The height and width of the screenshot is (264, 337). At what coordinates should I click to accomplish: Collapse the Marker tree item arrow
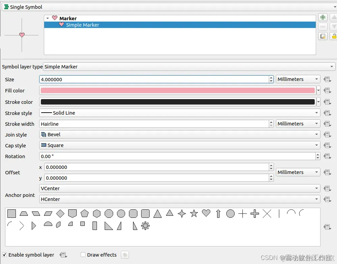pyautogui.click(x=48, y=18)
